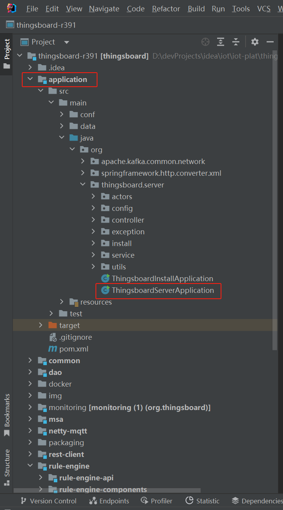Viewport: 283px width, 510px height.
Task: Click the Statistic pie chart icon
Action: [x=189, y=501]
